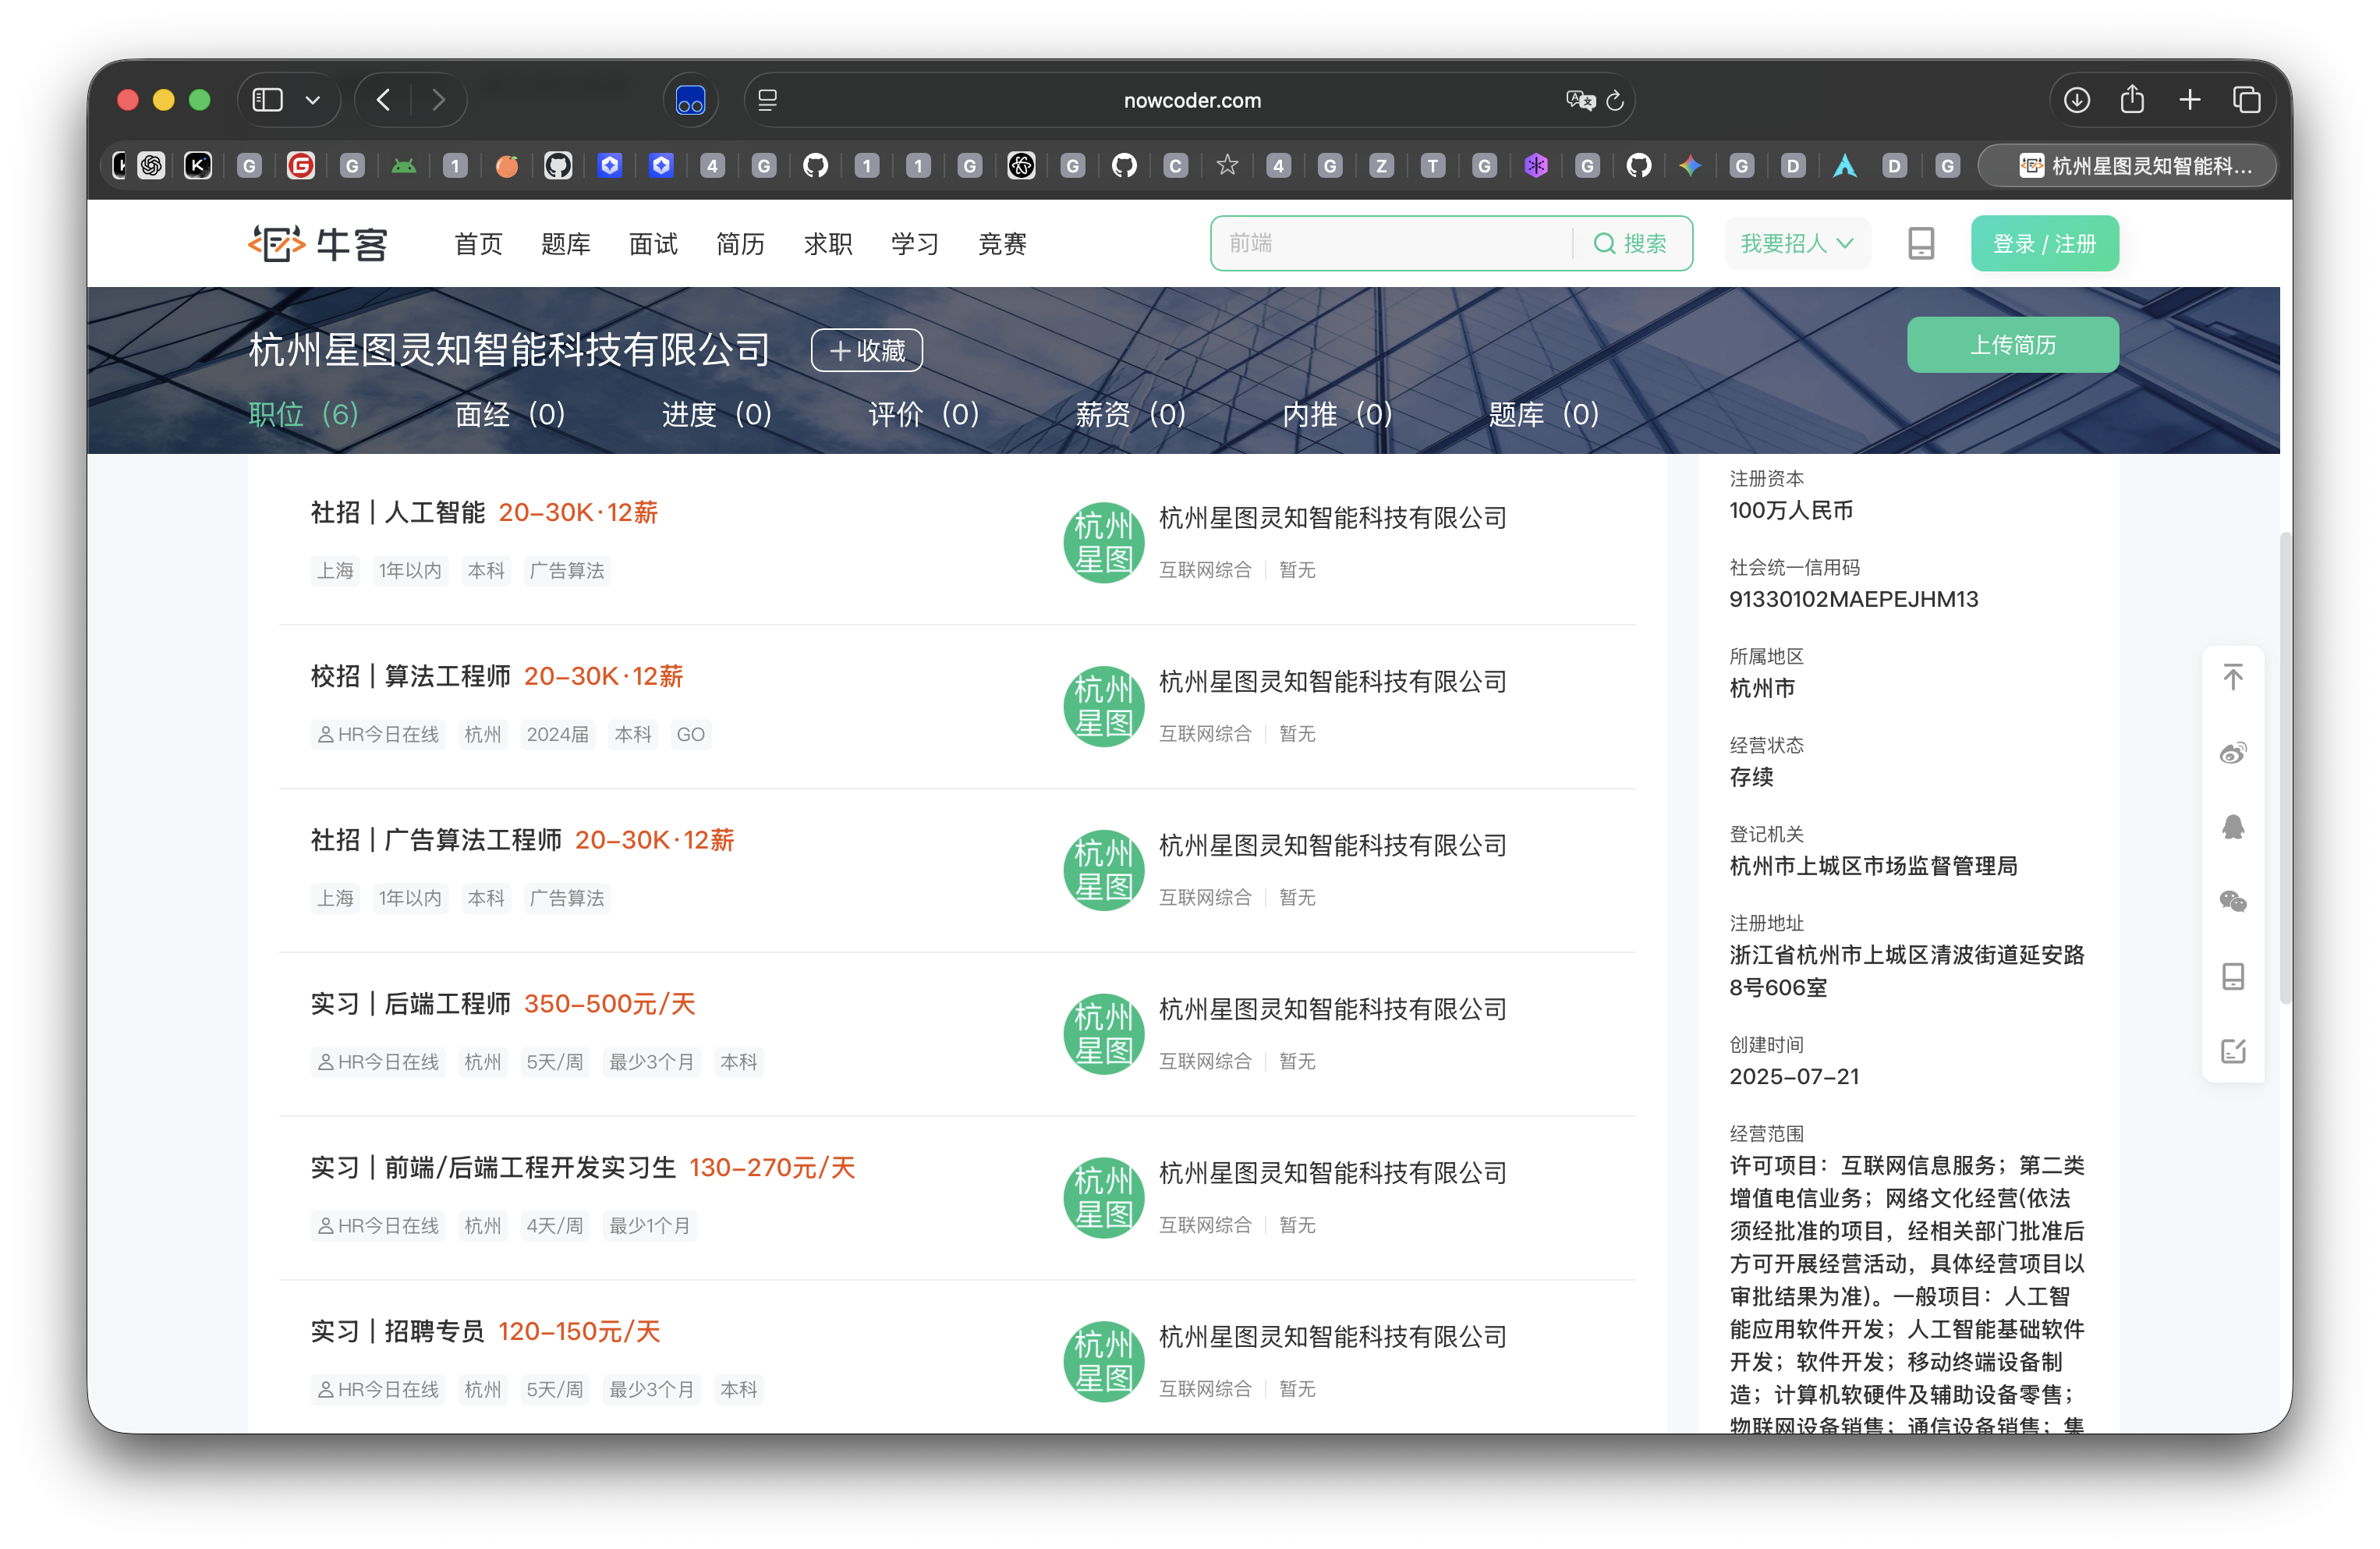Toggle Safari sidebar visibility button
The image size is (2380, 1549).
pyautogui.click(x=268, y=100)
